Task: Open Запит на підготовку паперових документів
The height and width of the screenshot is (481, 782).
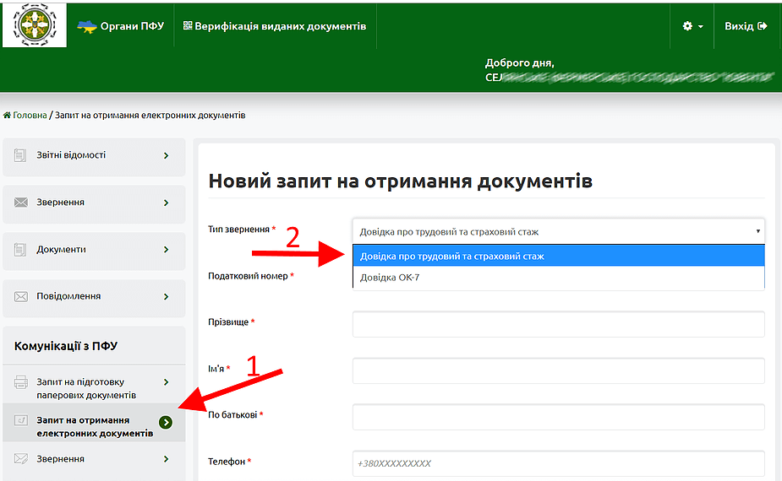Action: [86, 388]
